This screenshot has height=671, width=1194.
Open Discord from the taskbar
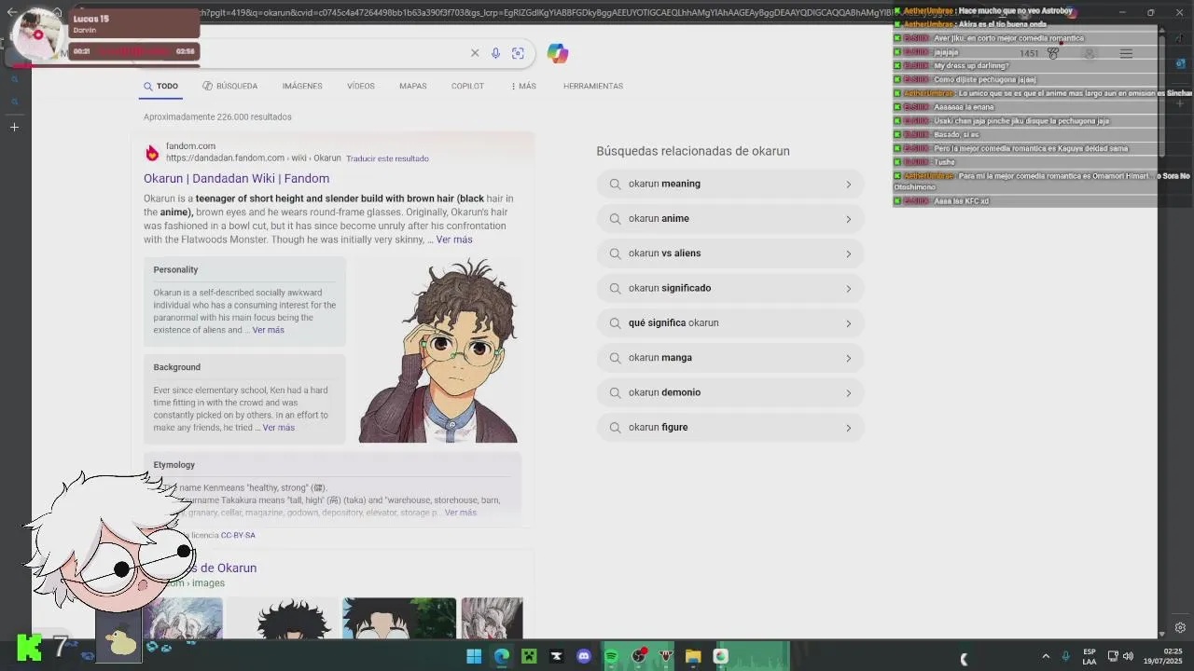[x=584, y=656]
